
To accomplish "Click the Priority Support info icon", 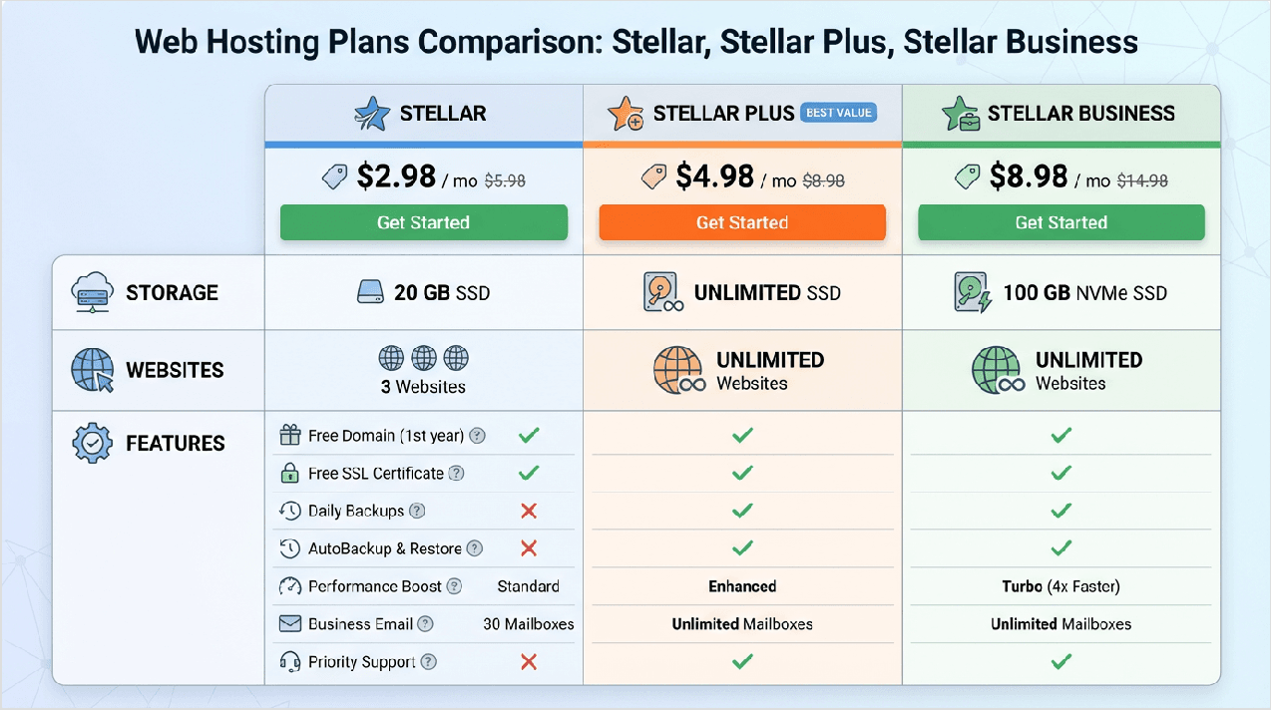I will 429,662.
